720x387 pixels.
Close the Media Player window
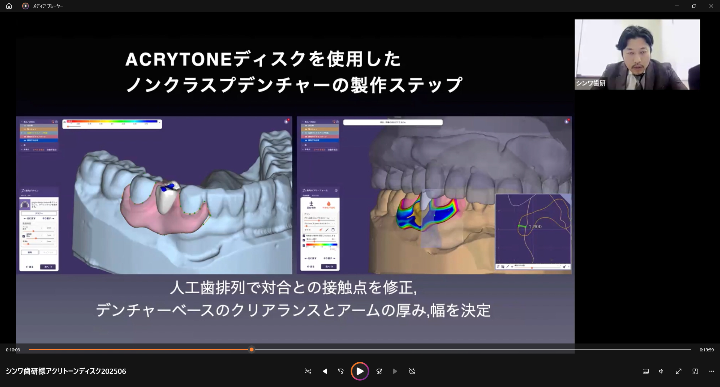coord(711,6)
